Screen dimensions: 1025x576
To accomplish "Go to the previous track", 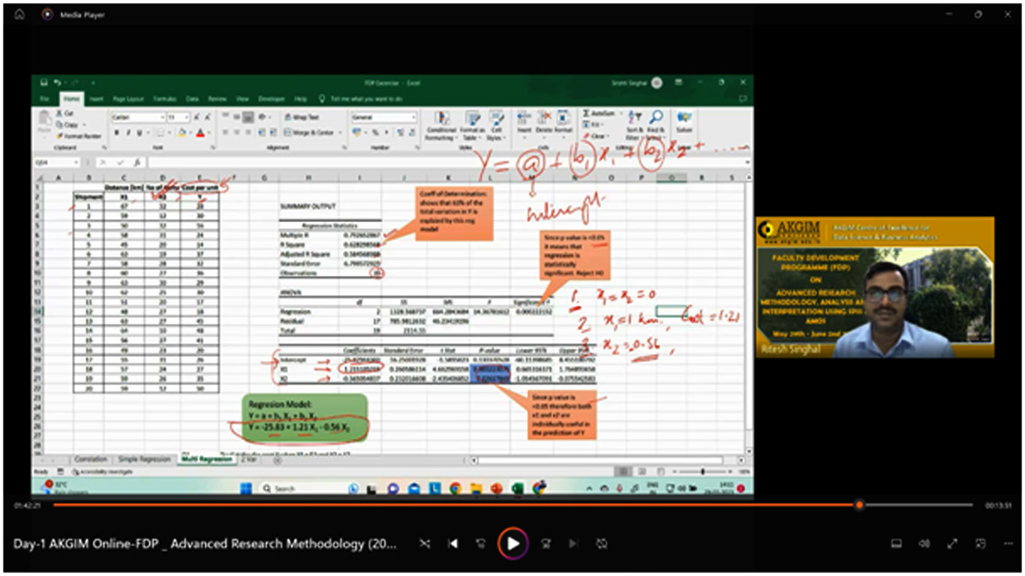I will (x=453, y=544).
